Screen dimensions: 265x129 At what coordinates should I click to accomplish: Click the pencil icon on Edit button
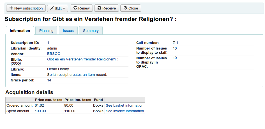(52, 8)
